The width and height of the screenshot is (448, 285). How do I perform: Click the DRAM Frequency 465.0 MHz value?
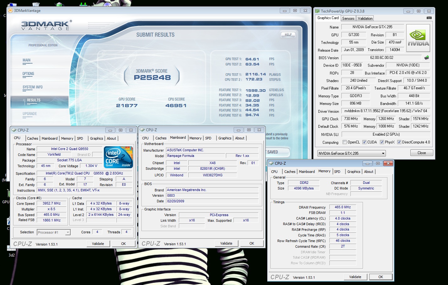click(343, 207)
